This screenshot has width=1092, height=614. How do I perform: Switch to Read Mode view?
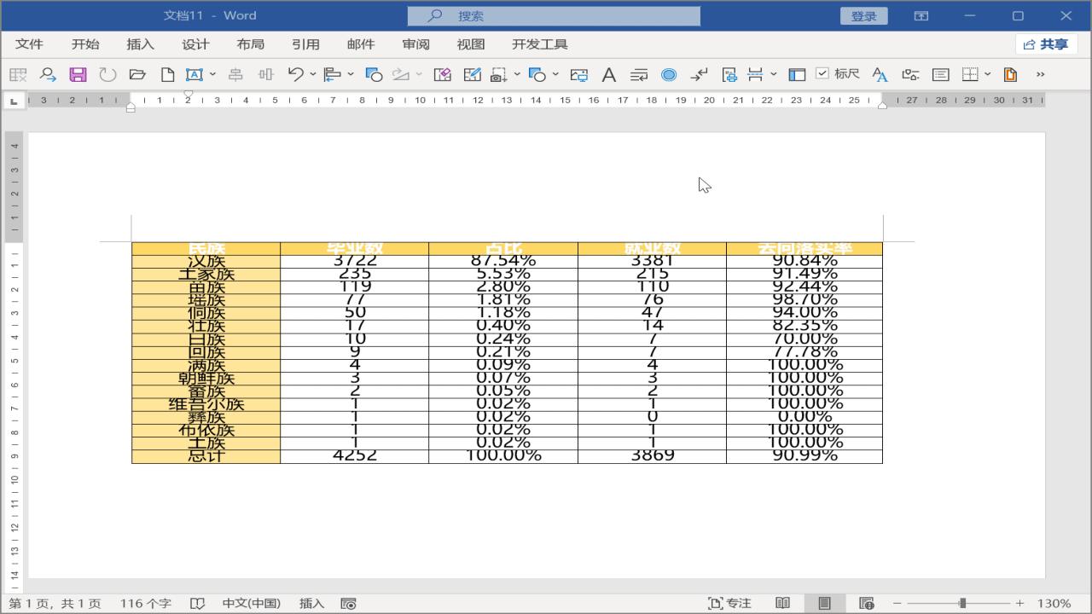(782, 604)
